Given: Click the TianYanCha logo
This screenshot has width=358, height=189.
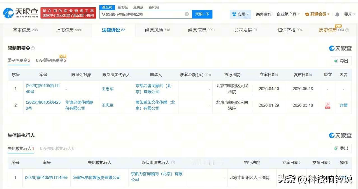Looking at the screenshot, I should pos(20,13).
